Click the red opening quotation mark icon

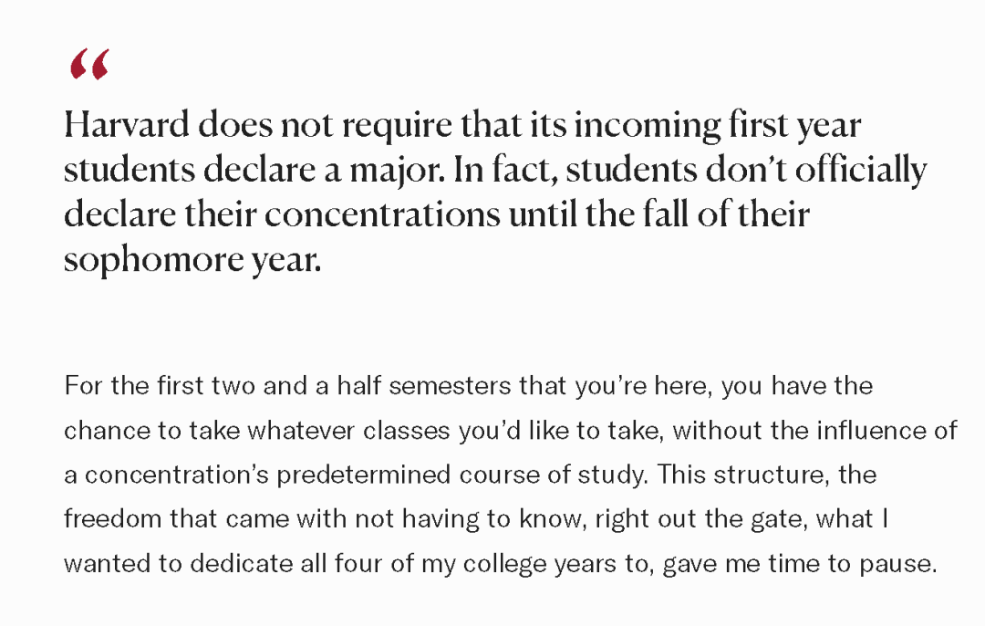(x=88, y=66)
